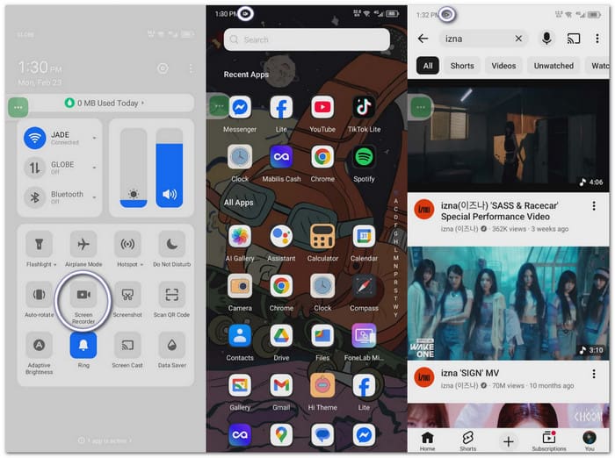Open Files app

(x=322, y=336)
